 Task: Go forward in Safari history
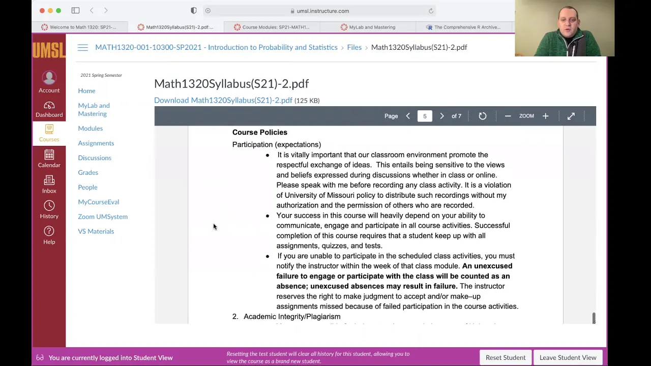pos(106,11)
